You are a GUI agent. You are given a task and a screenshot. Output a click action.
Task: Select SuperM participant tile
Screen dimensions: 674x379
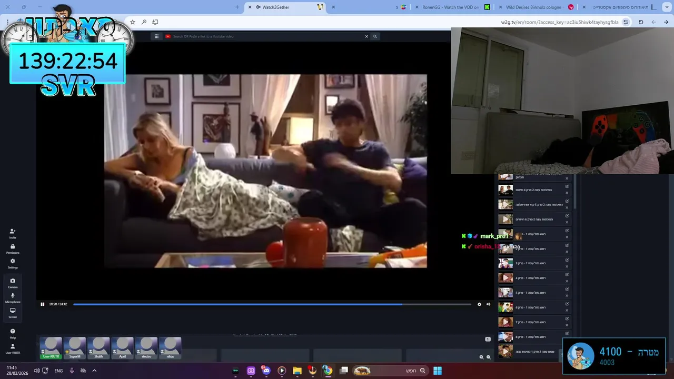coord(75,348)
